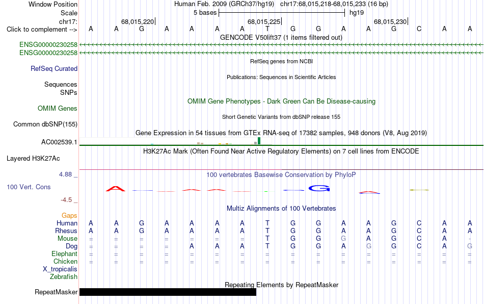Click the 4.88 upper PhyloP scale value
Viewport: 484px width, 304px height.
65,174
